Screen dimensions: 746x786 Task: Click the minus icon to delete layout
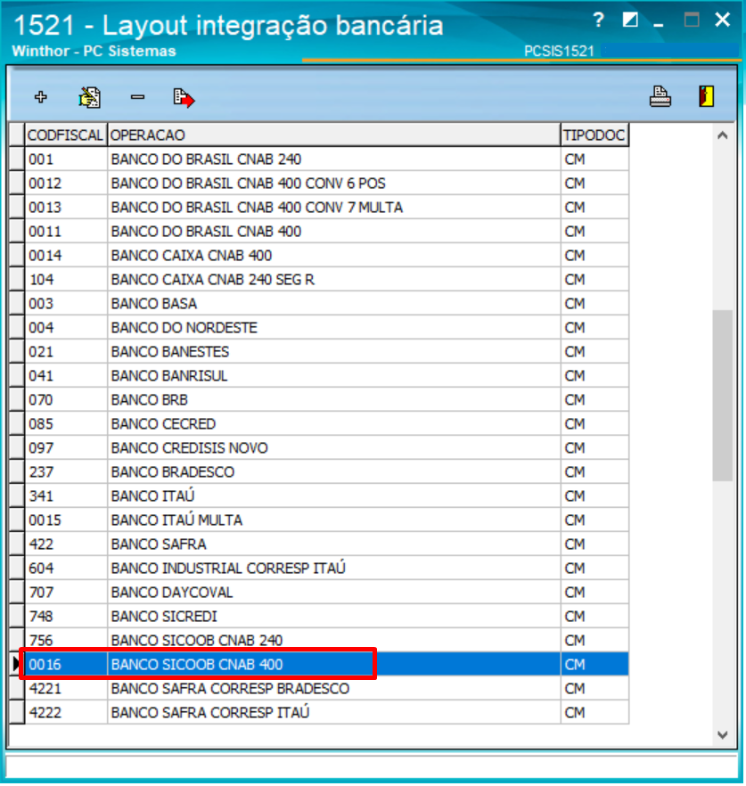137,97
